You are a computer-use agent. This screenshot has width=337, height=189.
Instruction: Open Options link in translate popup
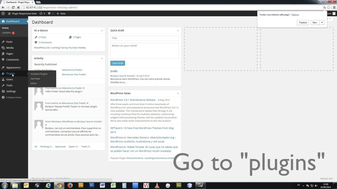(x=295, y=15)
